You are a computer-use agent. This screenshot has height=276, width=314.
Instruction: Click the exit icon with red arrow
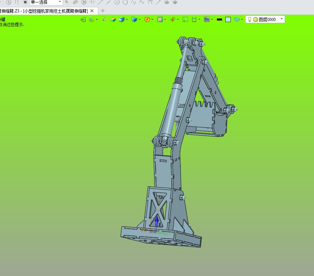[x=83, y=19]
